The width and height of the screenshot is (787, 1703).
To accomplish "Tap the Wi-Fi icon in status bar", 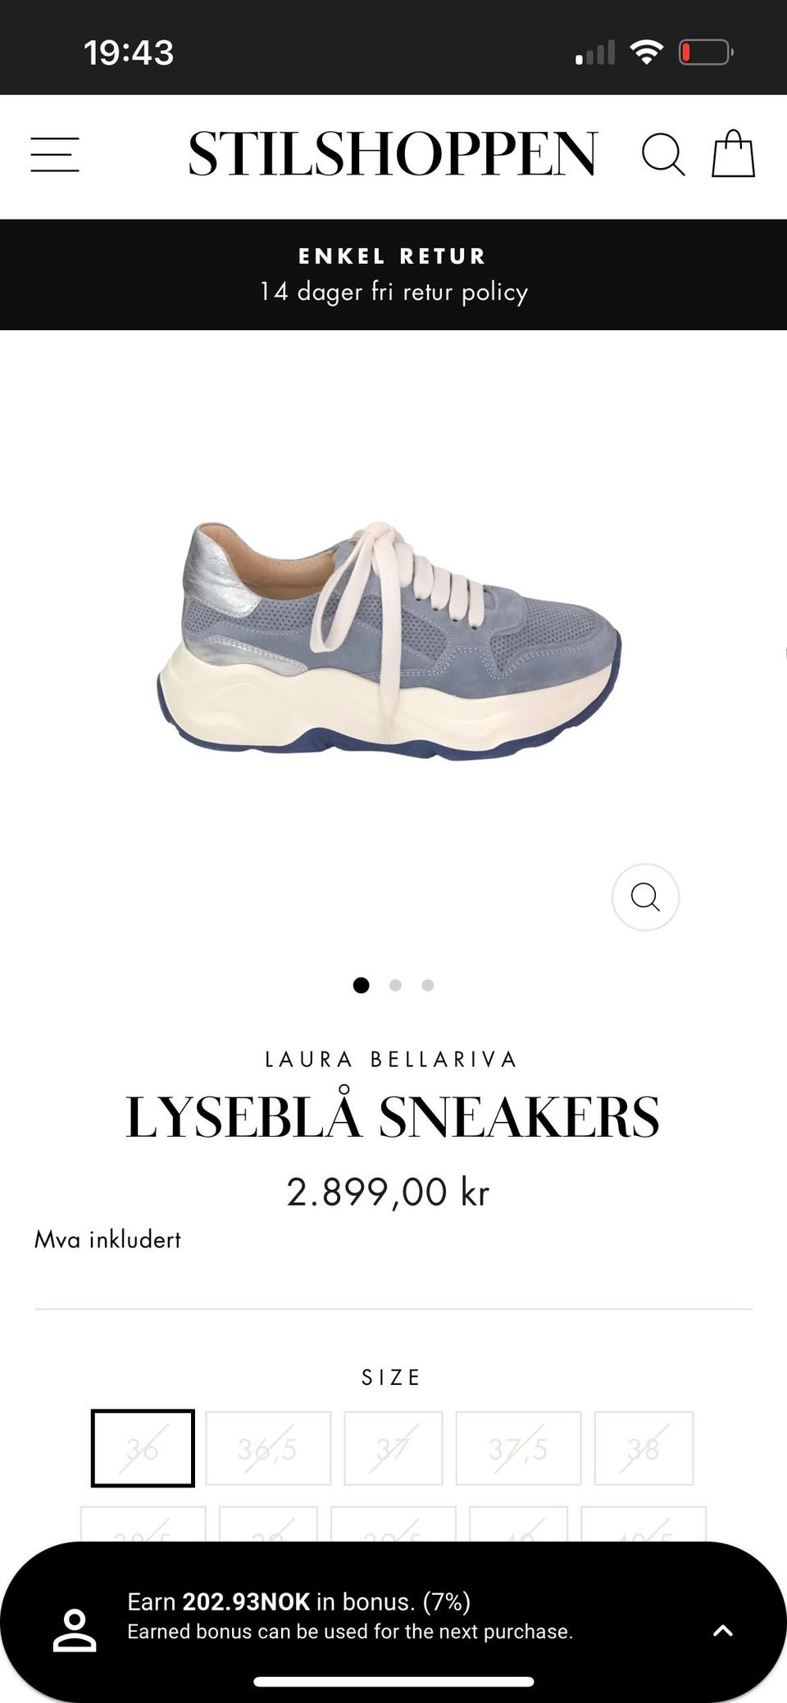I will pos(646,52).
